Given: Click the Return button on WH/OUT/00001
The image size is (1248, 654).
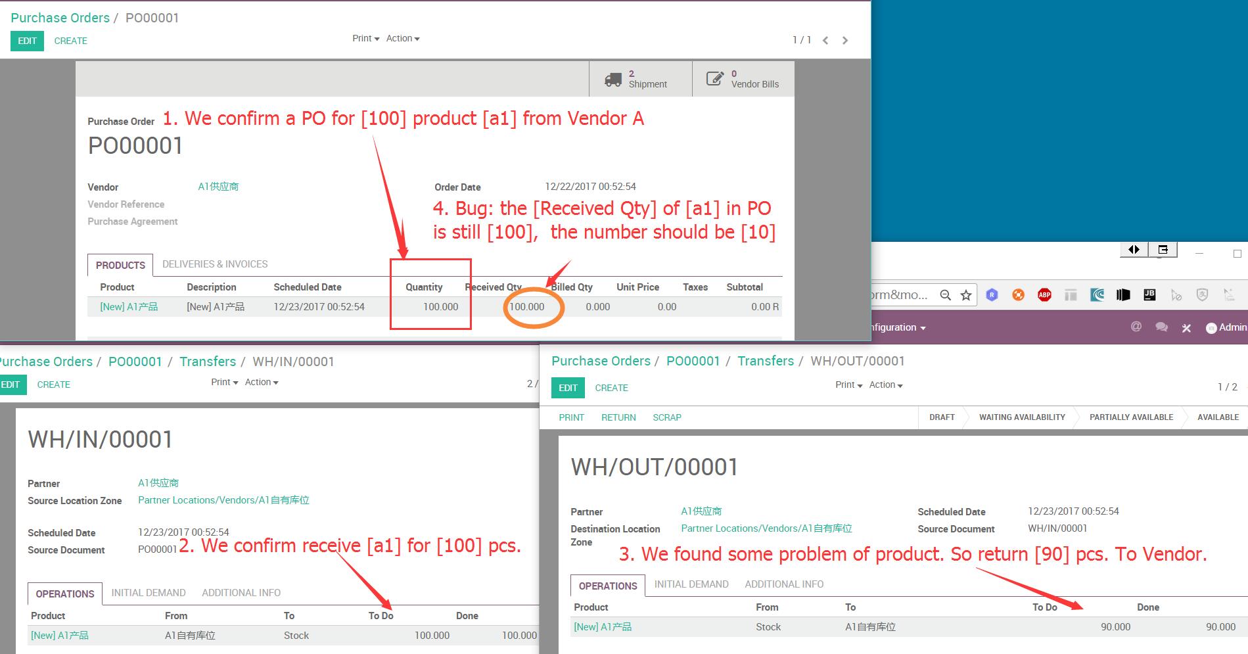Looking at the screenshot, I should click(x=618, y=417).
